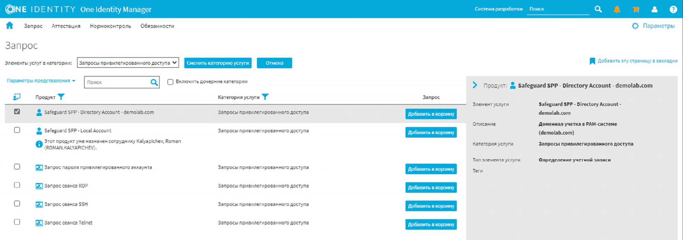
Task: Click icon of Запрос сеанса RDP
Action: (39, 186)
